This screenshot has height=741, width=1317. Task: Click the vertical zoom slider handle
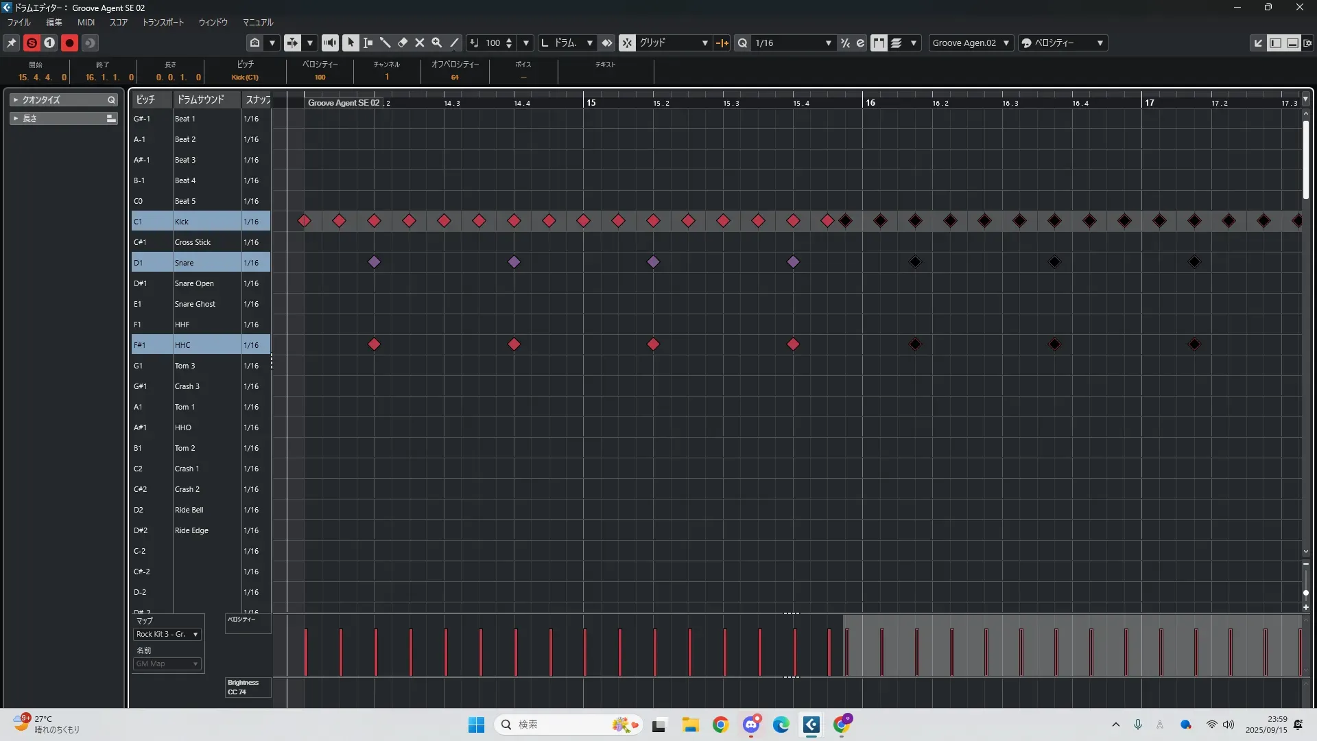point(1305,592)
